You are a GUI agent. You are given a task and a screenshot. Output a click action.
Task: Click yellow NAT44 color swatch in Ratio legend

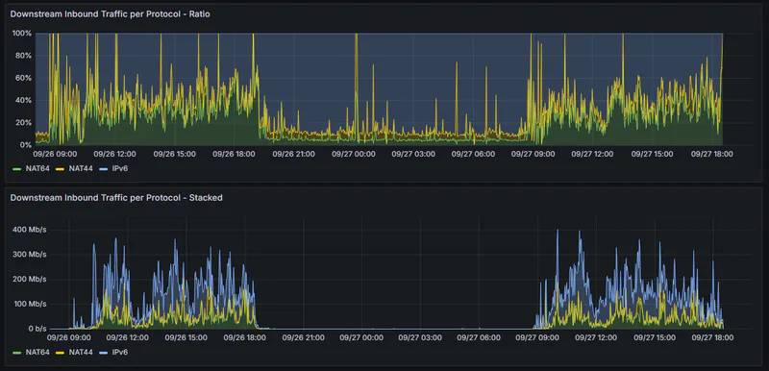[x=60, y=168]
